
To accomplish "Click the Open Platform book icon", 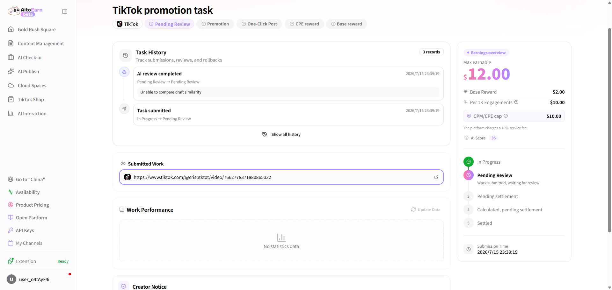I will tap(11, 217).
